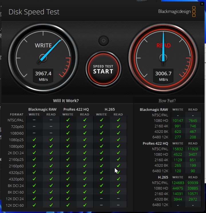Image resolution: width=206 pixels, height=213 pixels.
Task: Click H.265 read checkmark for 720p60
Action: click(118, 126)
